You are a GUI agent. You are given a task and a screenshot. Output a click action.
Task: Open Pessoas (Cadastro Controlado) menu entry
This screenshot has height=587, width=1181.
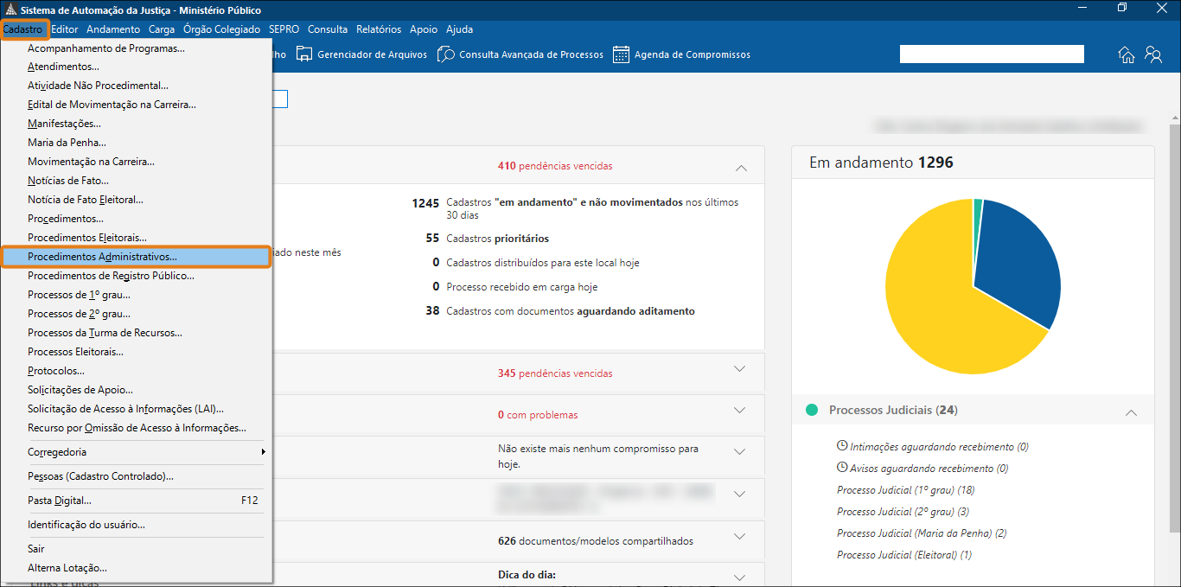[137, 476]
